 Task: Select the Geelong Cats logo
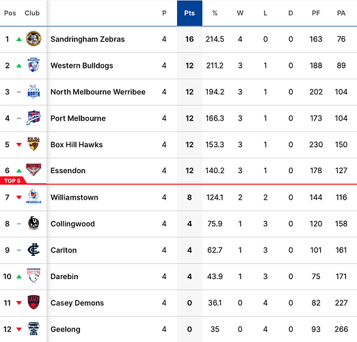pyautogui.click(x=34, y=329)
